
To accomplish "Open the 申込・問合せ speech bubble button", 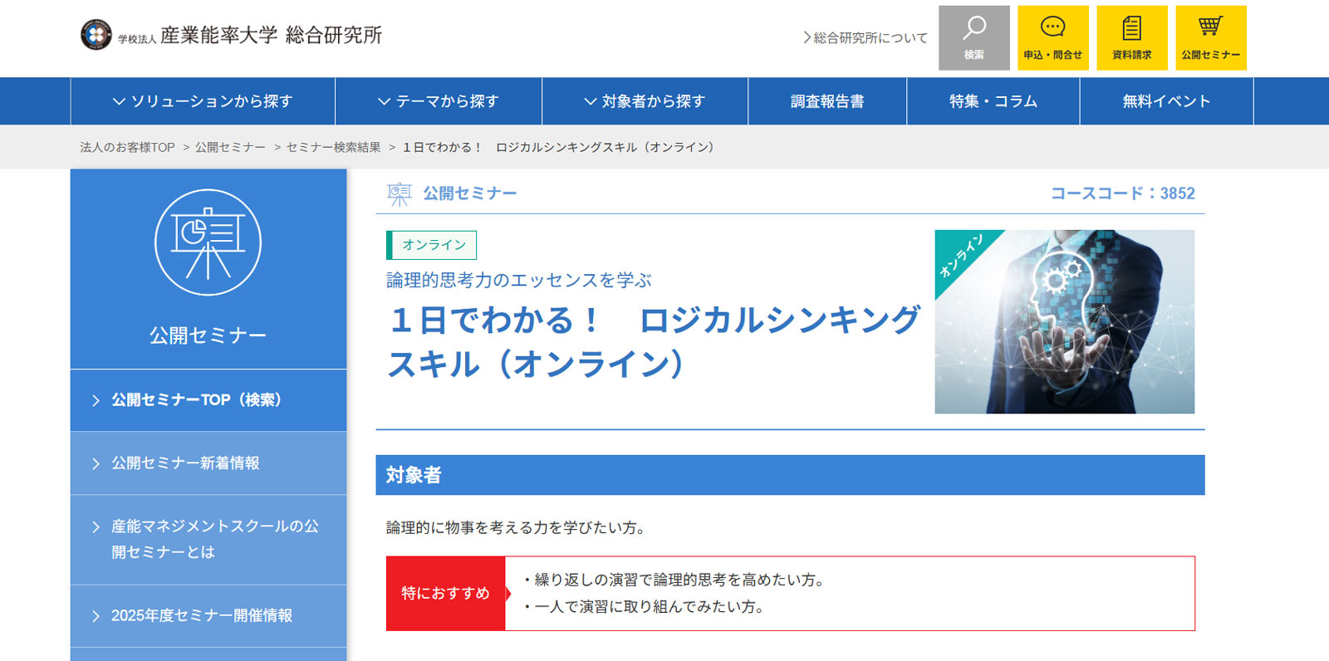I will click(1053, 38).
